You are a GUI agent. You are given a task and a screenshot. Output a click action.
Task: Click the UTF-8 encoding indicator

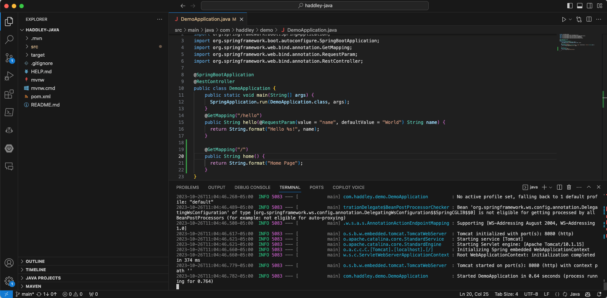pyautogui.click(x=531, y=294)
